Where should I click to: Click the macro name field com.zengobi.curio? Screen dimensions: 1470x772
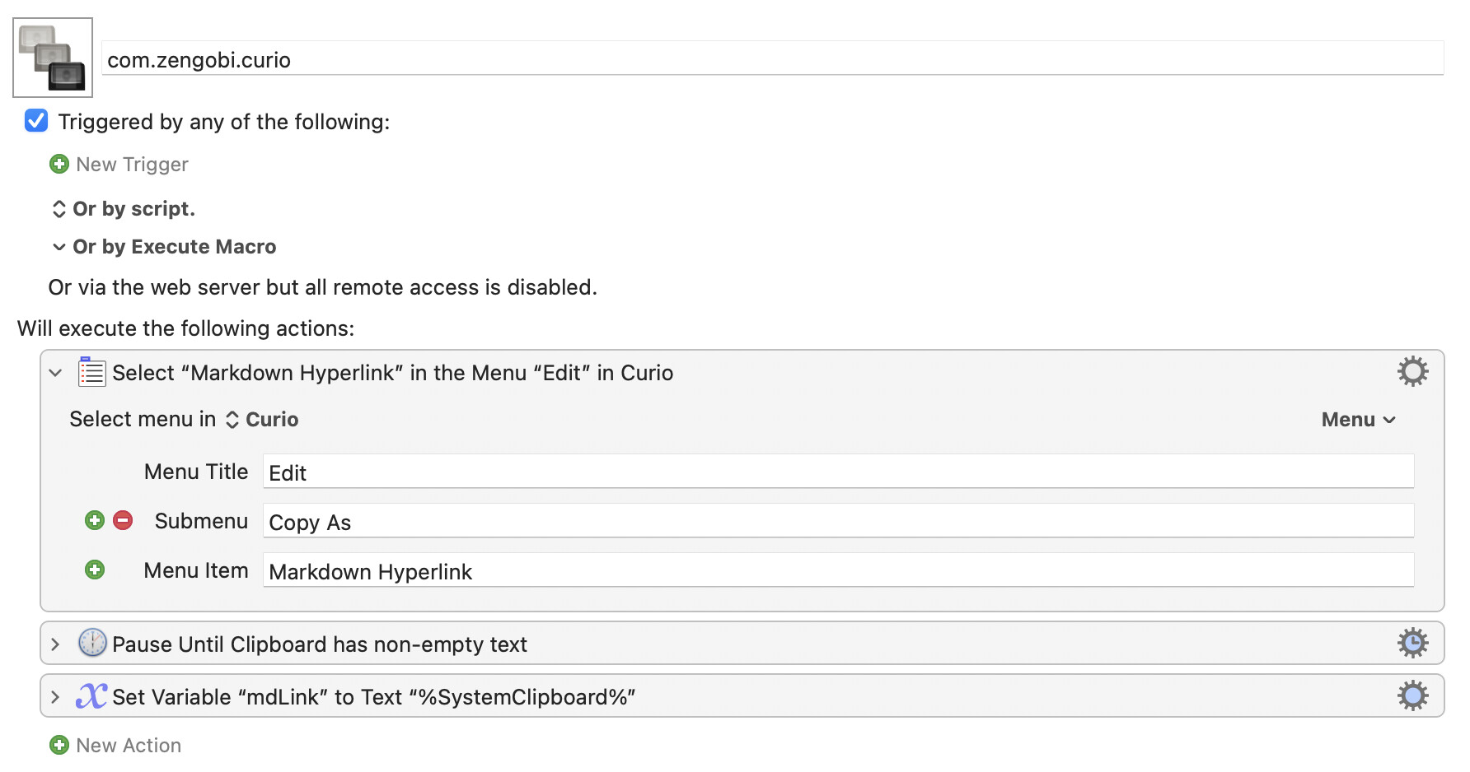(x=771, y=59)
